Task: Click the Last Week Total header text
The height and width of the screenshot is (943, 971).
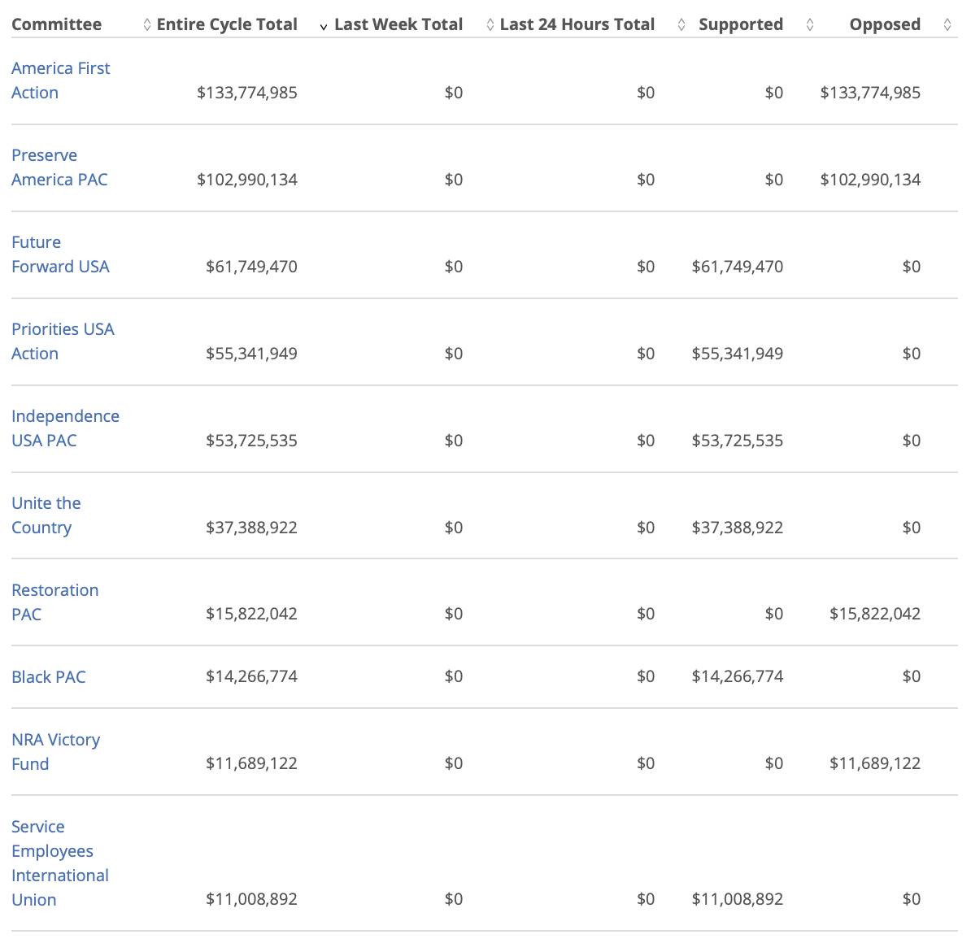Action: click(398, 24)
